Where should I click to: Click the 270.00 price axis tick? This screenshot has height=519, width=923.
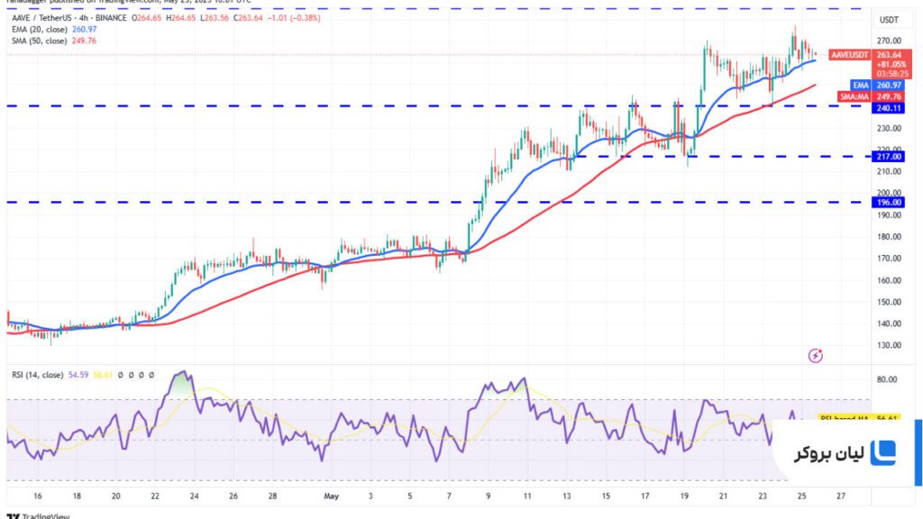pos(889,41)
